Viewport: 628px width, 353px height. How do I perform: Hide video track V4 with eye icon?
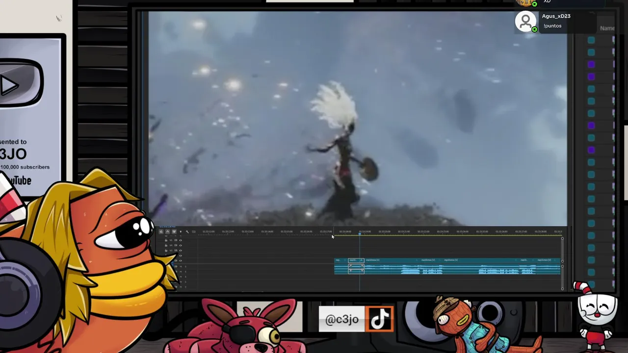pyautogui.click(x=181, y=245)
